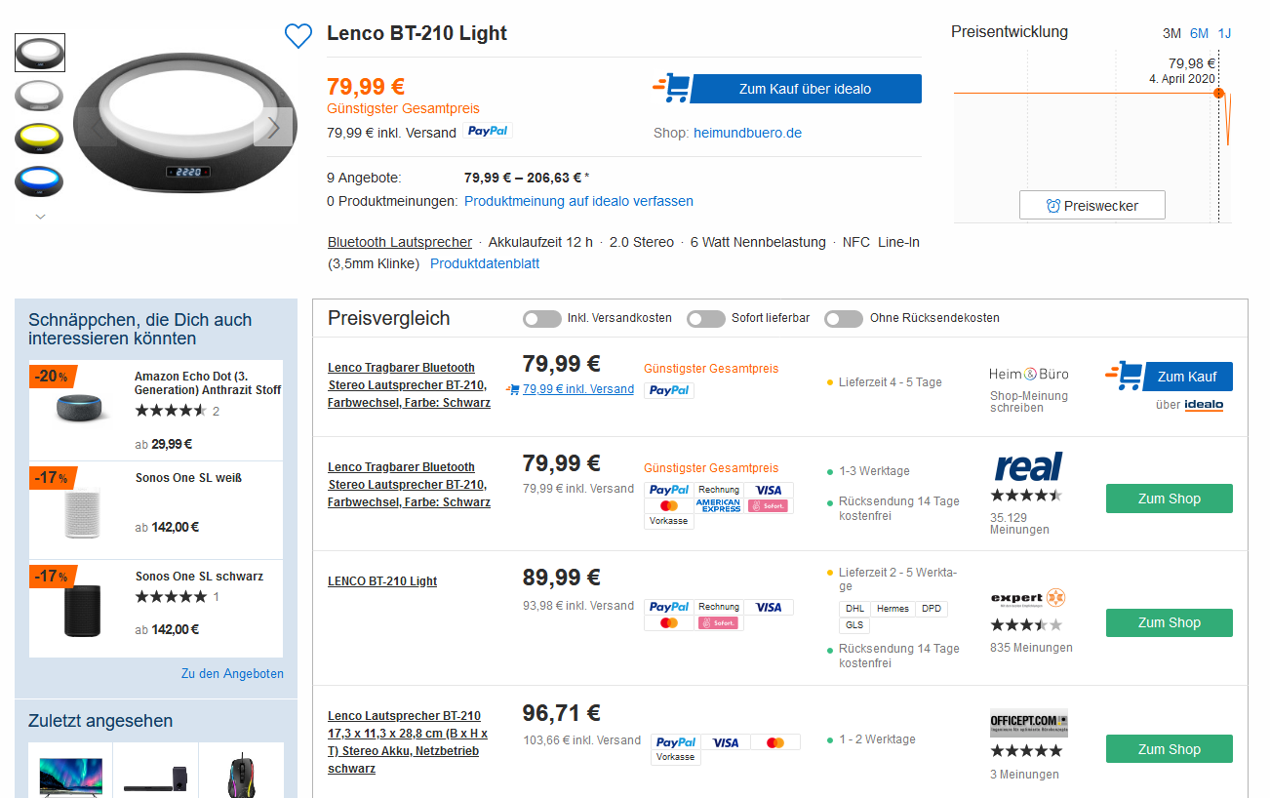Toggle the Sofort lieferbar filter
This screenshot has width=1270, height=798.
pos(706,318)
